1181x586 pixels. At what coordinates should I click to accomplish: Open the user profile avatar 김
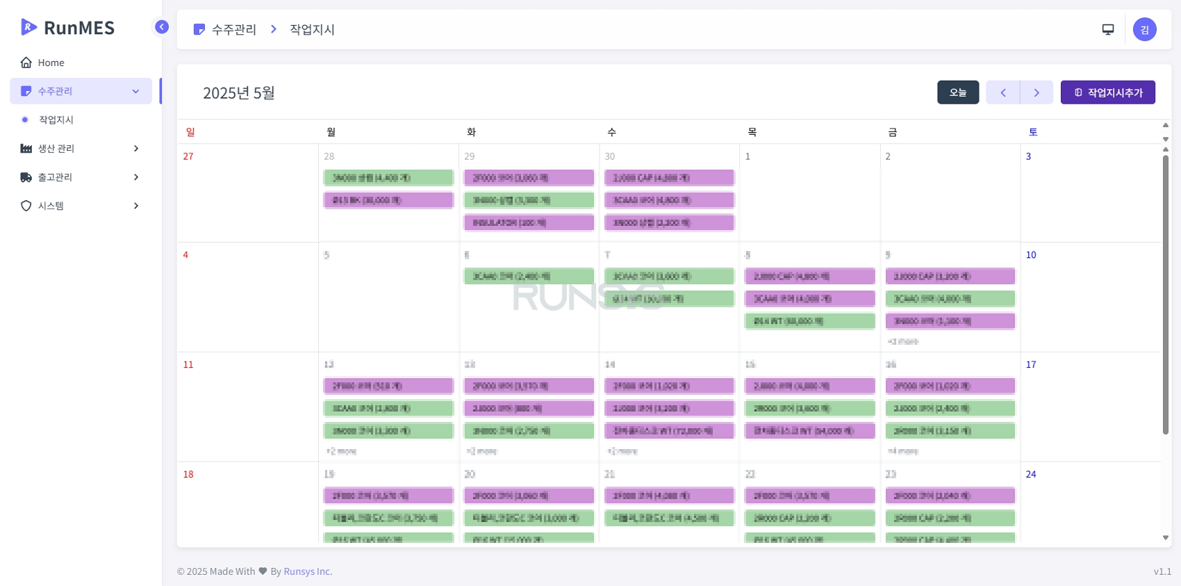pyautogui.click(x=1144, y=29)
